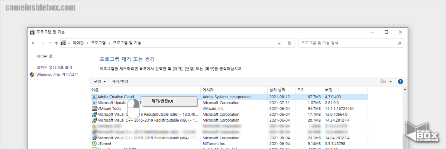Click the Visual C++ 2015-2019 x86 row icon
Viewport: 446px width, 149px height.
pos(94,120)
